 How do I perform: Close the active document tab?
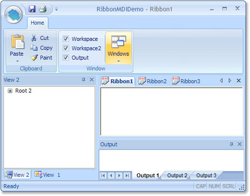[239, 81]
